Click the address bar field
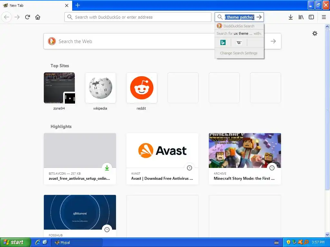330x247 pixels. pos(138,17)
